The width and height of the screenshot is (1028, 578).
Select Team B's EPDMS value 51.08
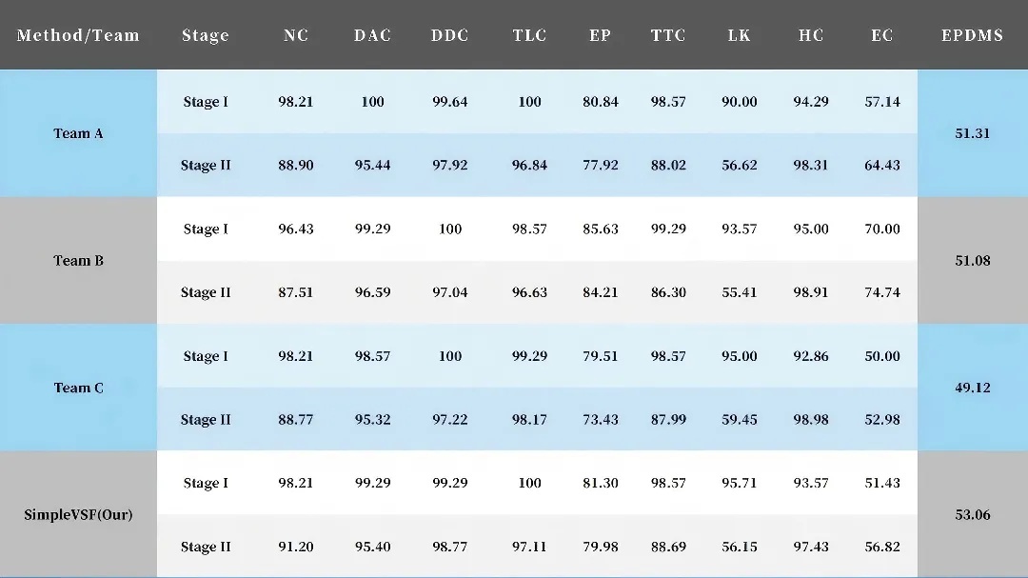click(972, 261)
